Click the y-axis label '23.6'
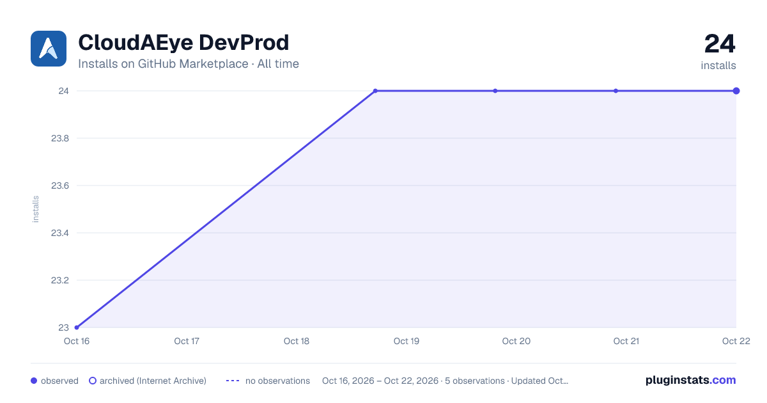Image resolution: width=767 pixels, height=403 pixels. click(60, 186)
